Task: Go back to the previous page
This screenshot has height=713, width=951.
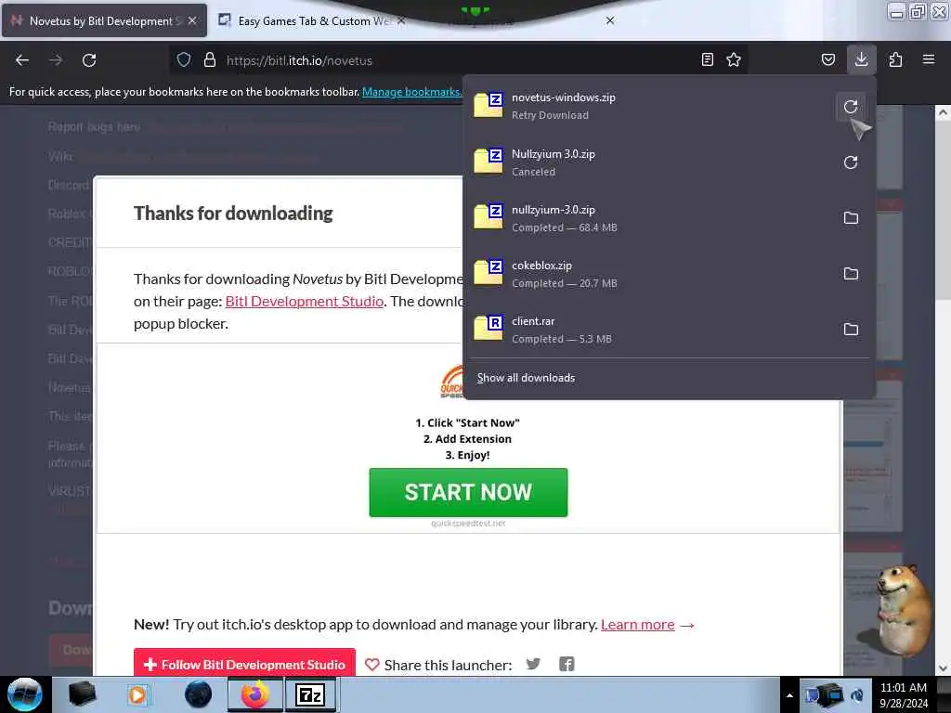Action: point(22,60)
